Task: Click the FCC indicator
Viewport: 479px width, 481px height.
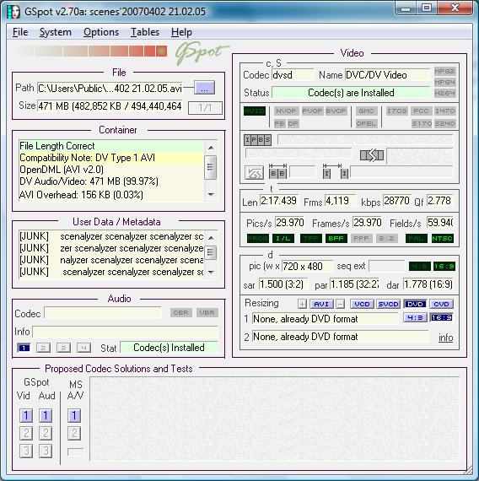Action: pos(421,111)
